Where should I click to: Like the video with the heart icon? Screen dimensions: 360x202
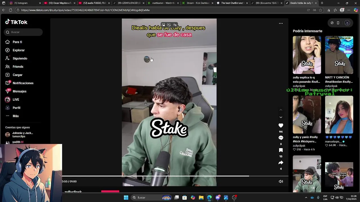[281, 125]
